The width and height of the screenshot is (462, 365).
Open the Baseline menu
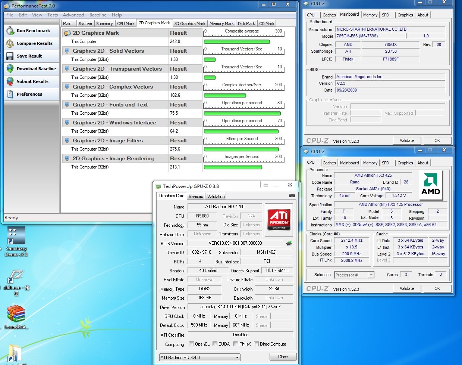click(98, 15)
